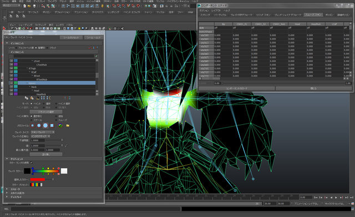Click Load Components button in Component Editor
Screen dimensions: 355x217
pyautogui.click(x=237, y=88)
